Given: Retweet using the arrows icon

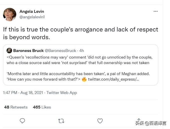Looking at the screenshot, I should [61, 121].
